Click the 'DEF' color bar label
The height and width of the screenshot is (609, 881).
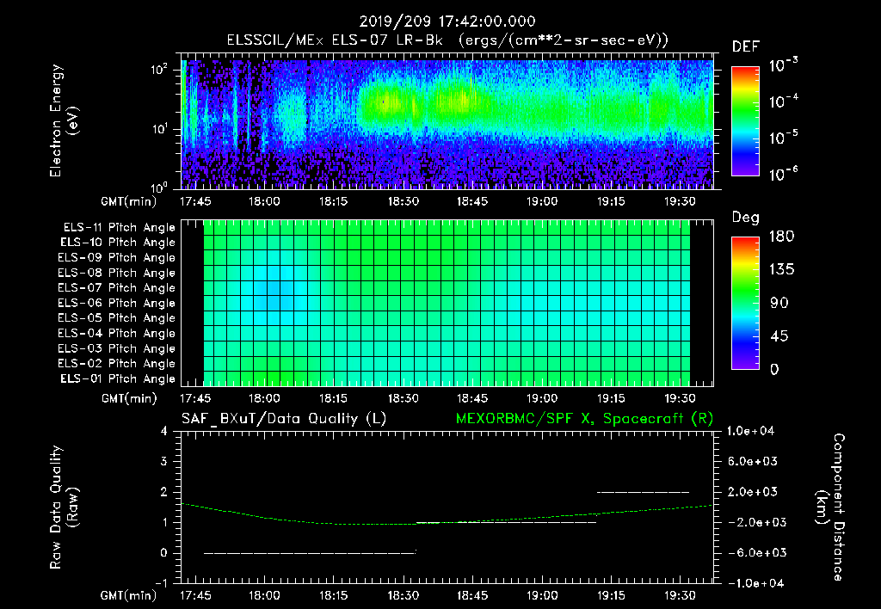point(746,47)
